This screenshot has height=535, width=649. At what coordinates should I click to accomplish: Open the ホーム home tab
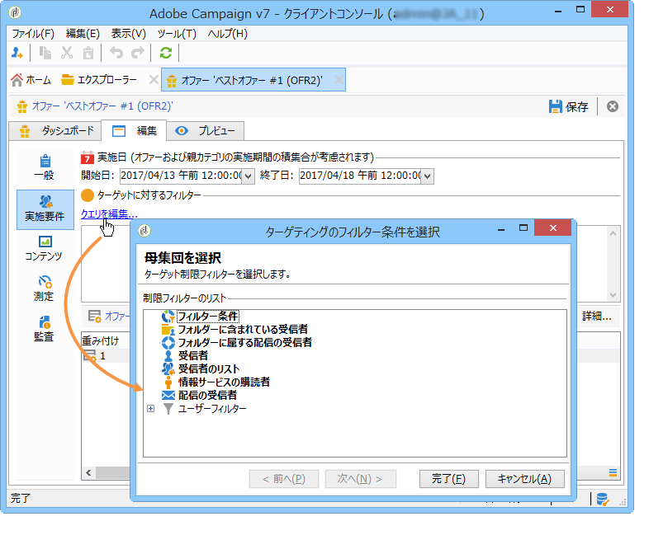[31, 80]
